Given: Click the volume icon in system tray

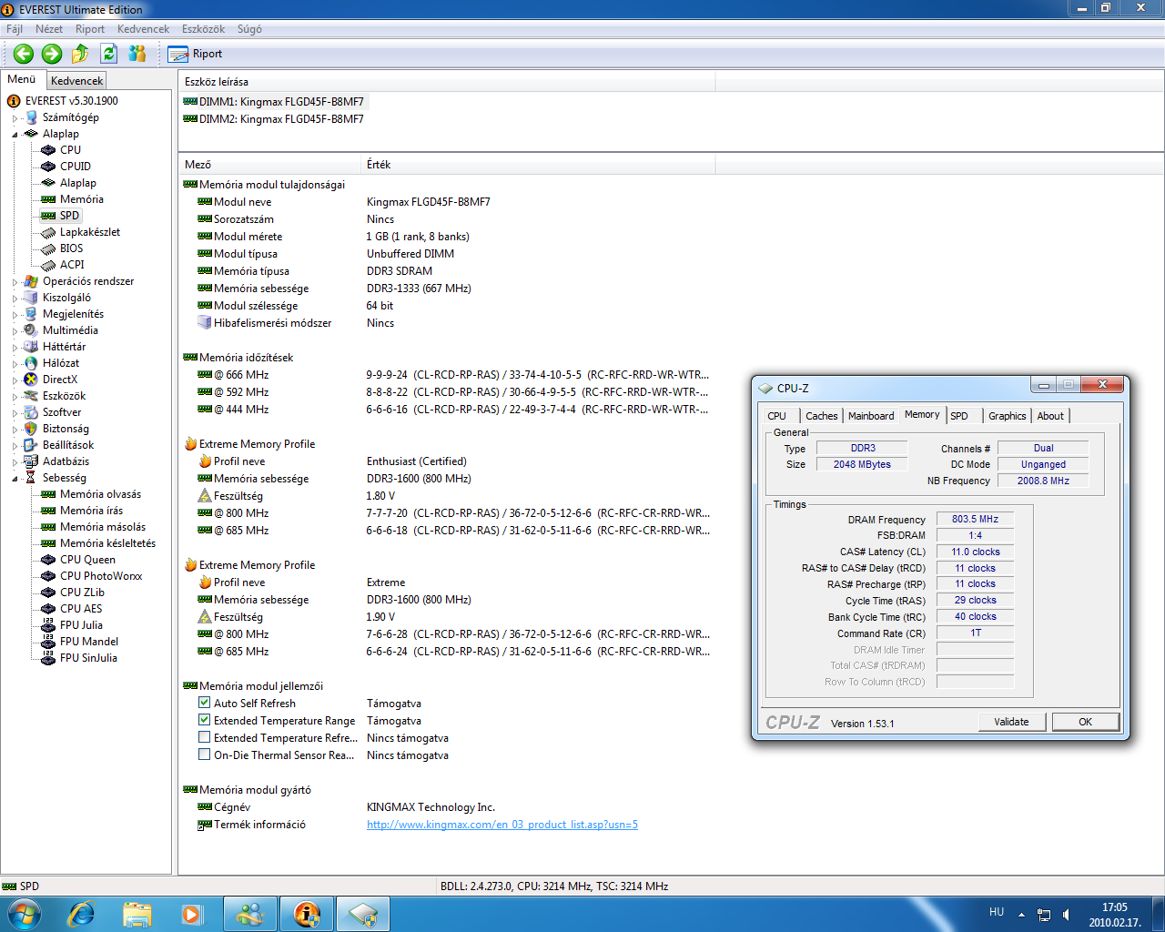Looking at the screenshot, I should pos(1066,915).
